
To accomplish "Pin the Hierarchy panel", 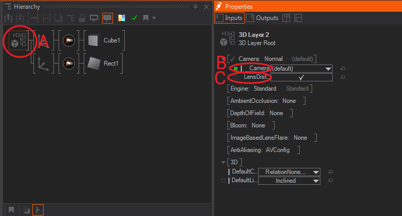I will 195,7.
